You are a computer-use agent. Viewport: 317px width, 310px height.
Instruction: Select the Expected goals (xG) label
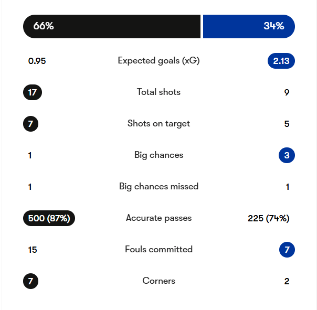tap(158, 61)
